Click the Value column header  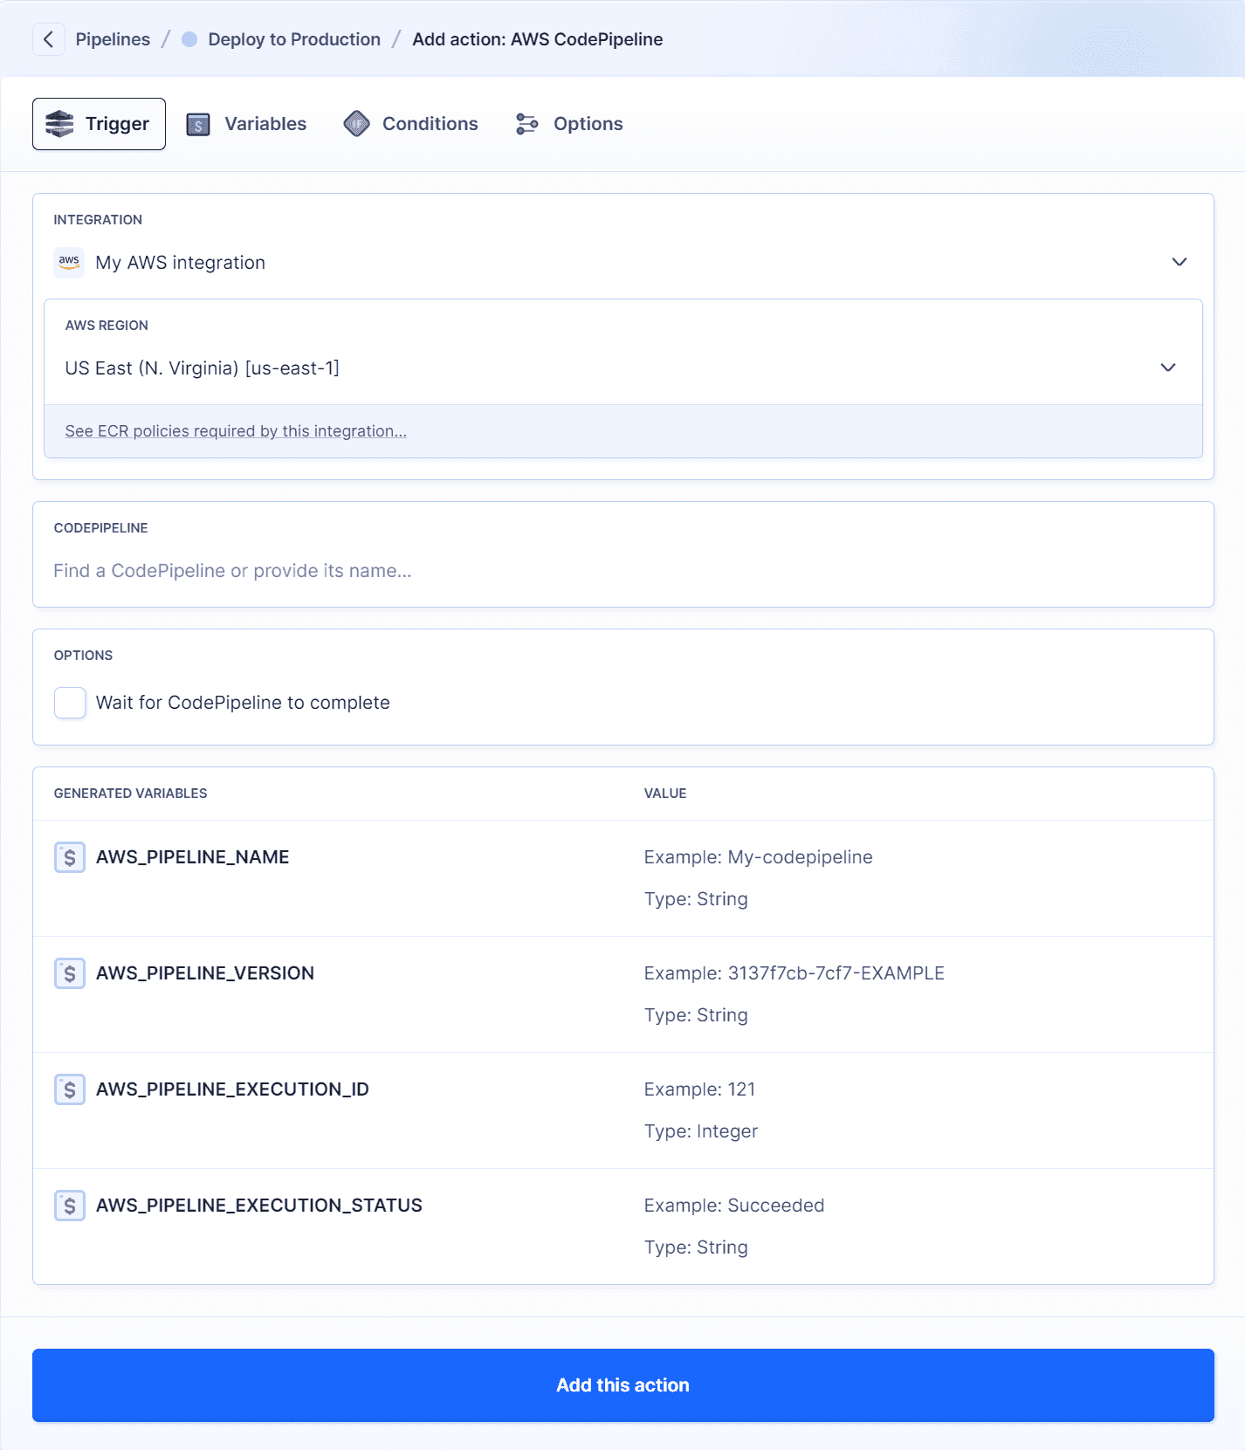[665, 794]
